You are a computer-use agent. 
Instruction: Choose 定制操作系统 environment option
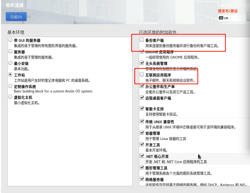[10, 86]
